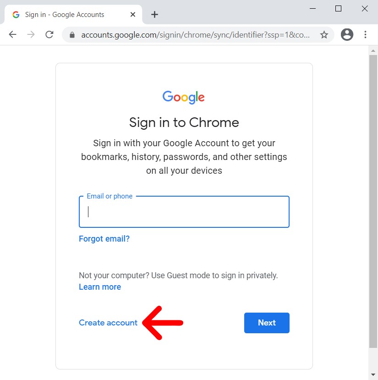Click the Create account link
This screenshot has height=380, width=378.
click(108, 323)
